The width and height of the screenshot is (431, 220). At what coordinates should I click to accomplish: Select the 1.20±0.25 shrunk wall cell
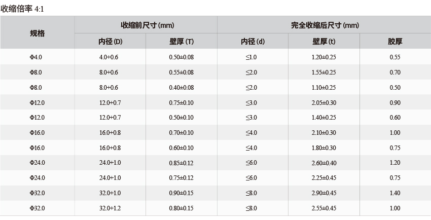tap(324, 57)
